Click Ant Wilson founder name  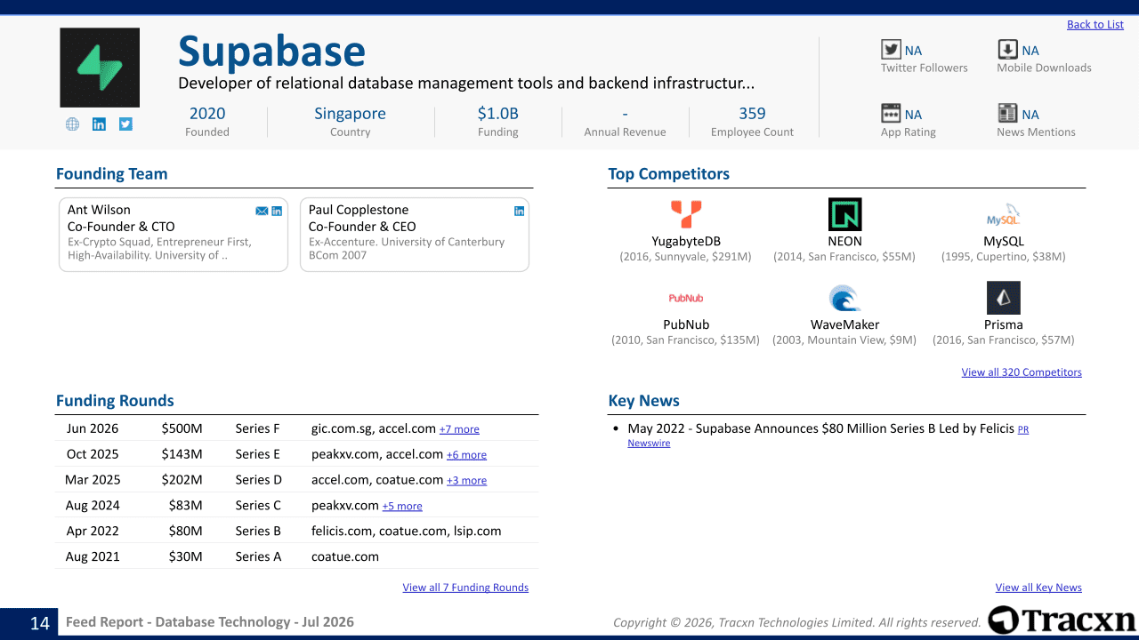(x=99, y=210)
